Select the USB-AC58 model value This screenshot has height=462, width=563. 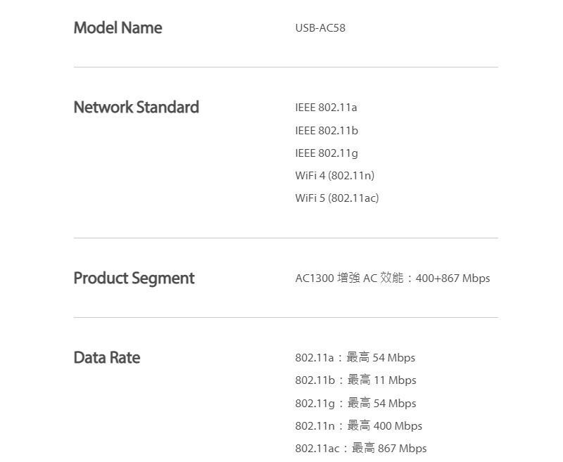[320, 28]
